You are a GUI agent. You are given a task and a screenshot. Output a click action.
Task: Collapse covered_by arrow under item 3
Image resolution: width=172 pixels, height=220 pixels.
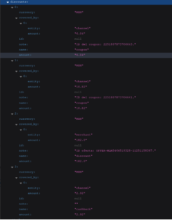(16, 178)
